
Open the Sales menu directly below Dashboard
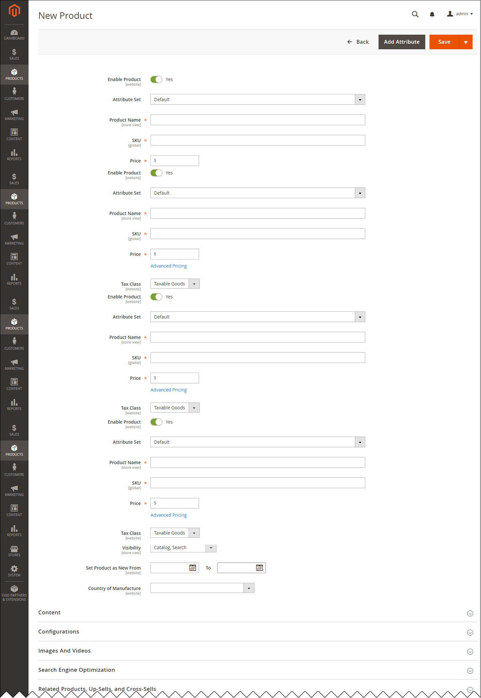14,55
